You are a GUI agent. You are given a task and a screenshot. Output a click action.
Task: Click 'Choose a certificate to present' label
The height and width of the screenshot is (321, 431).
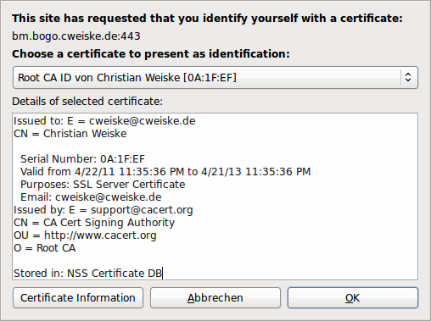pyautogui.click(x=151, y=53)
